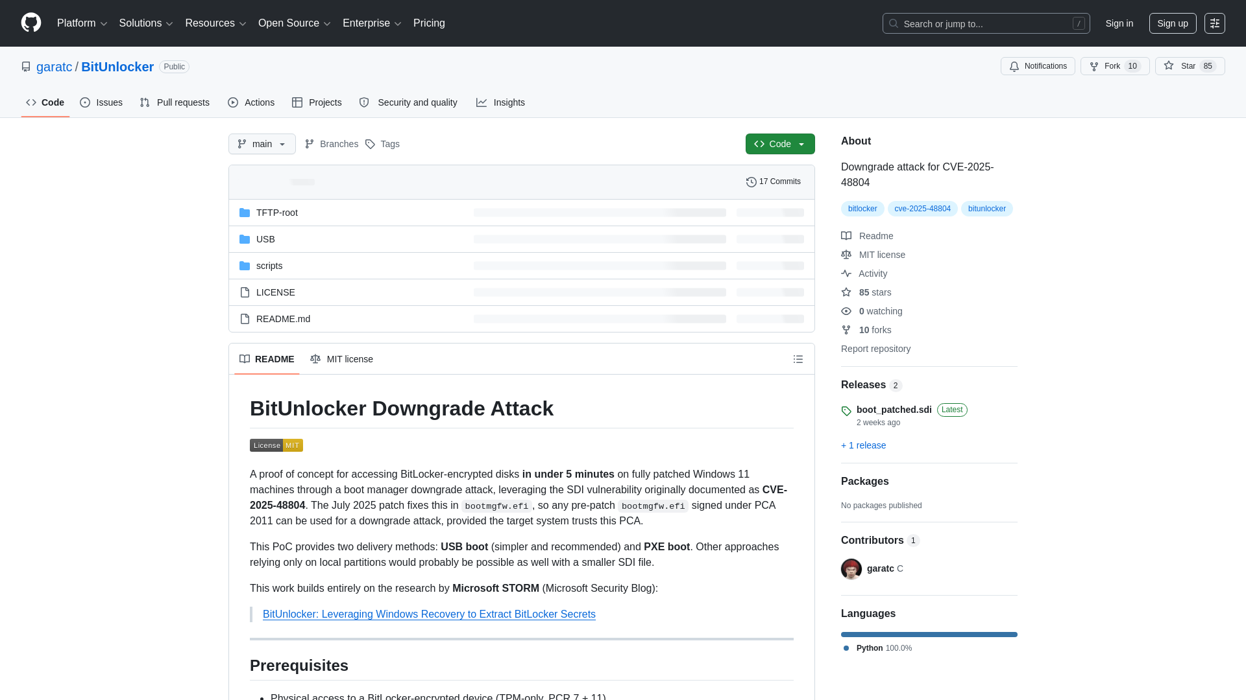This screenshot has height=700, width=1246.
Task: Open garatc contributor avatar
Action: click(x=851, y=568)
